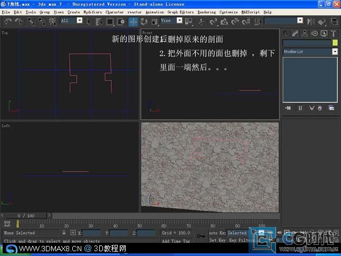This screenshot has height=256, width=341.
Task: Click the object name input field
Action: [307, 43]
